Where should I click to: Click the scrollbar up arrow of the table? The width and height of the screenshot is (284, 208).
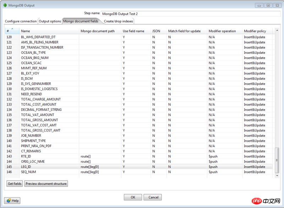tap(277, 30)
